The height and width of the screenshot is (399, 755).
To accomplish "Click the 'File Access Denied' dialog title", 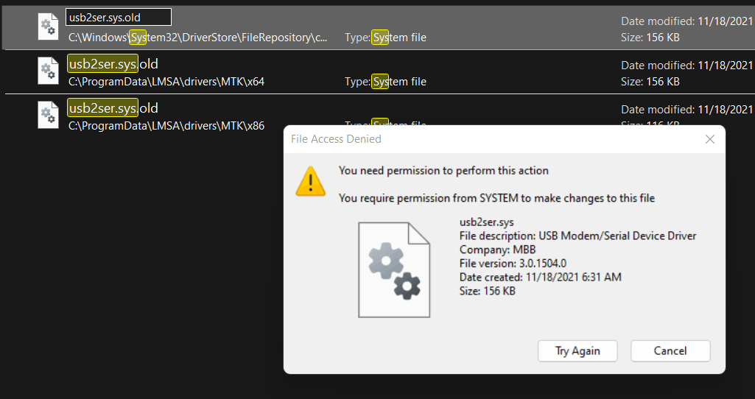I will (336, 139).
